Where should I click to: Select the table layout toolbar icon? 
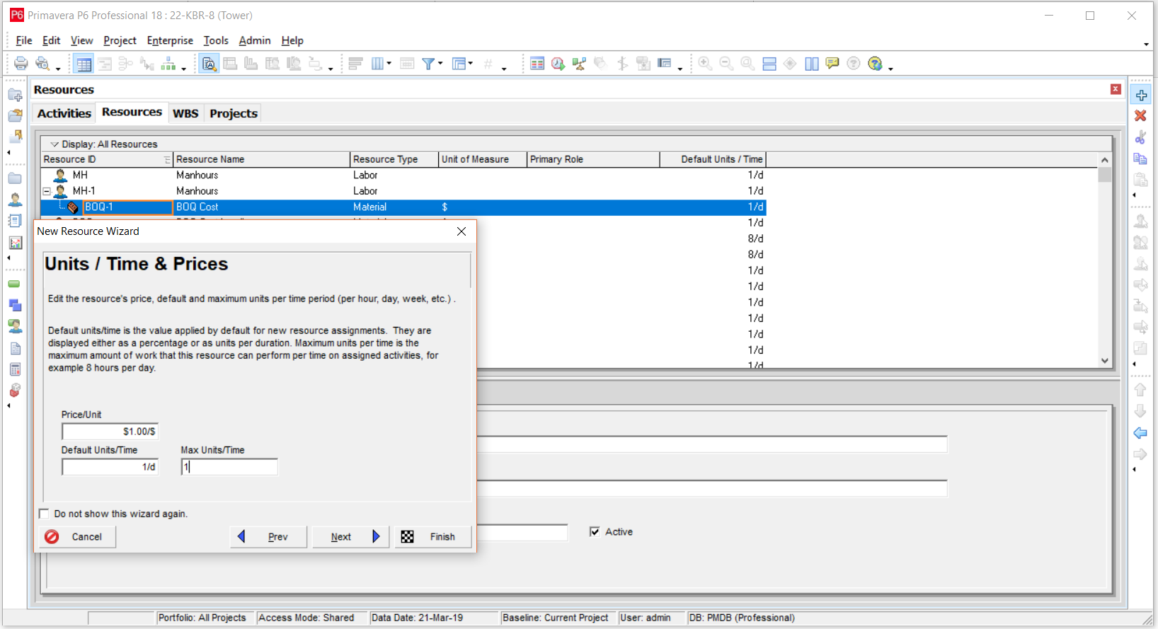click(84, 64)
